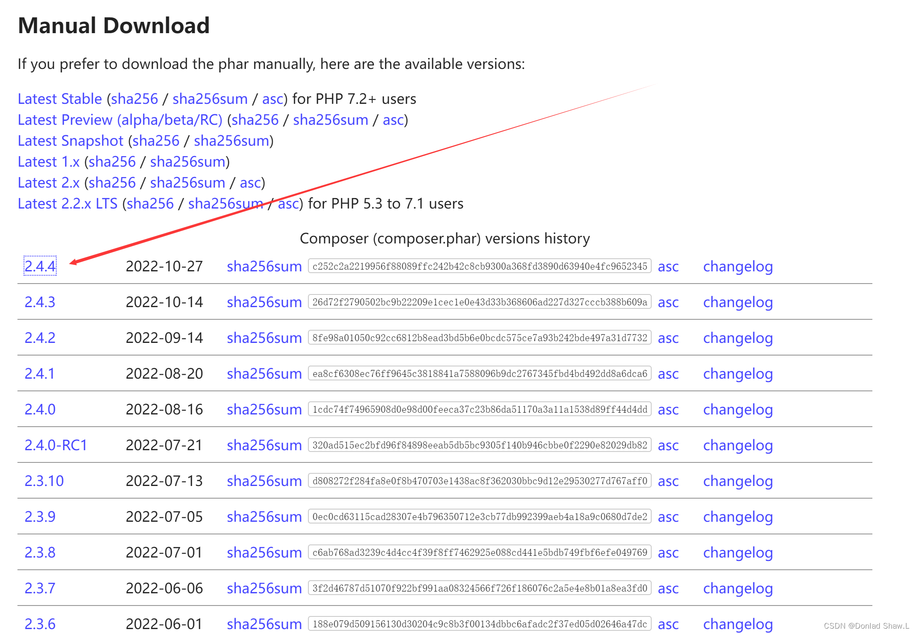Click sha256sum link in Latest Stable row
Viewport: 916px width, 633px height.
(210, 99)
